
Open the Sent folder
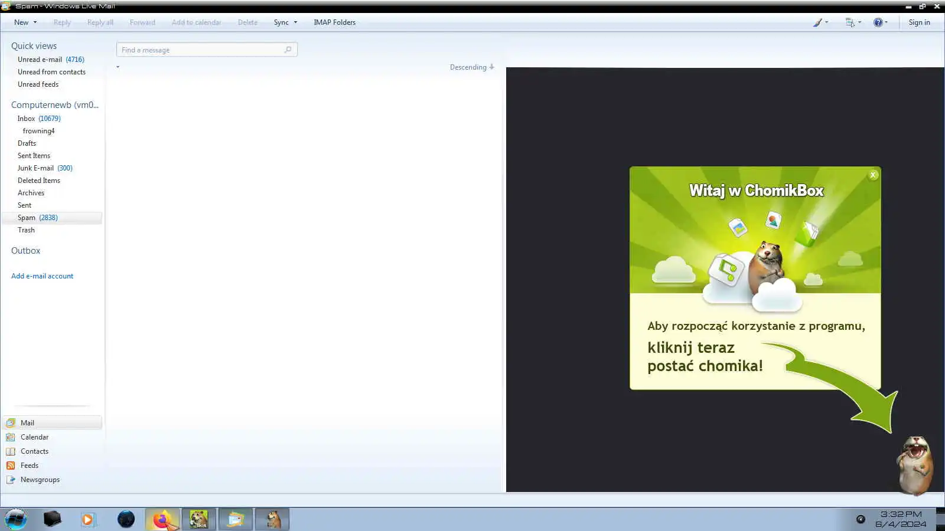(x=24, y=205)
